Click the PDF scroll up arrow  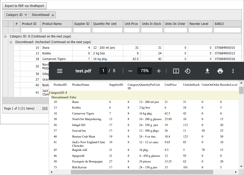pos(241,83)
